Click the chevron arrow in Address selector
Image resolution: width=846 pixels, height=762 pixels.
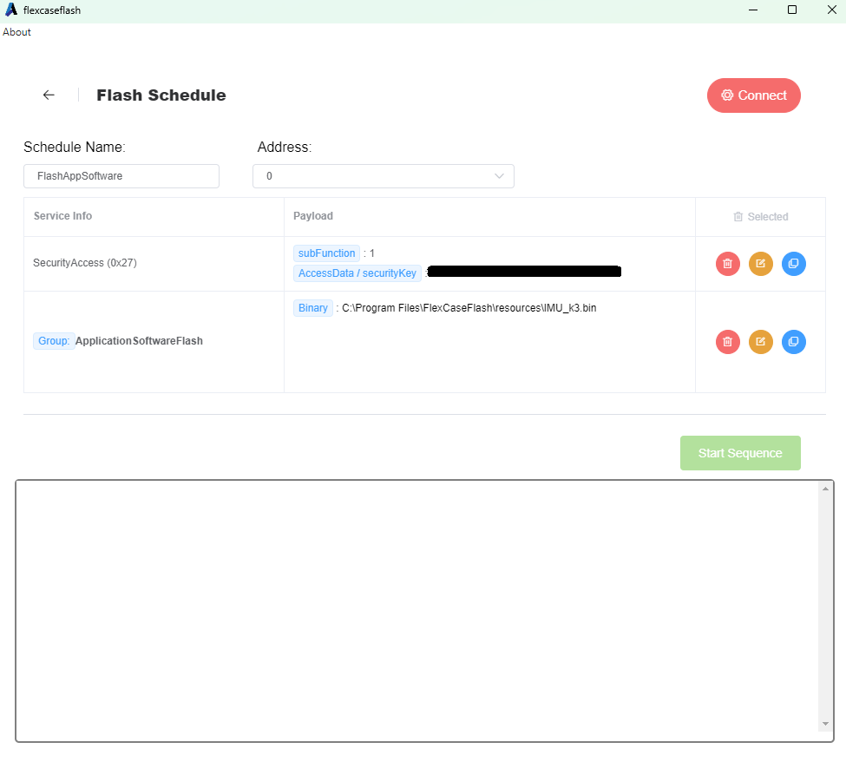499,176
